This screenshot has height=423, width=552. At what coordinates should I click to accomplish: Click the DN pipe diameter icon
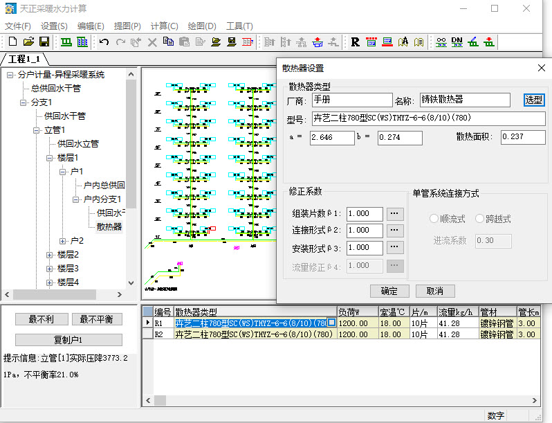pos(457,42)
